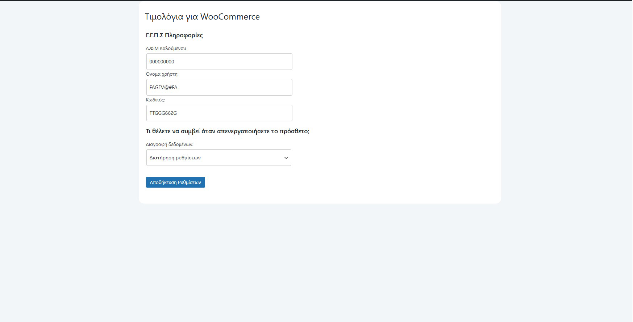
Task: Click the Όνομα χρήστη label
Action: [x=162, y=74]
